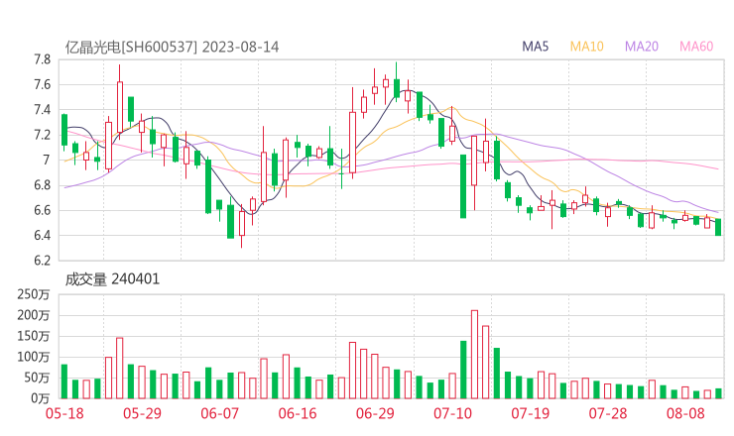The width and height of the screenshot is (734, 436).
Task: Click the 05-29 date label
Action: click(142, 413)
